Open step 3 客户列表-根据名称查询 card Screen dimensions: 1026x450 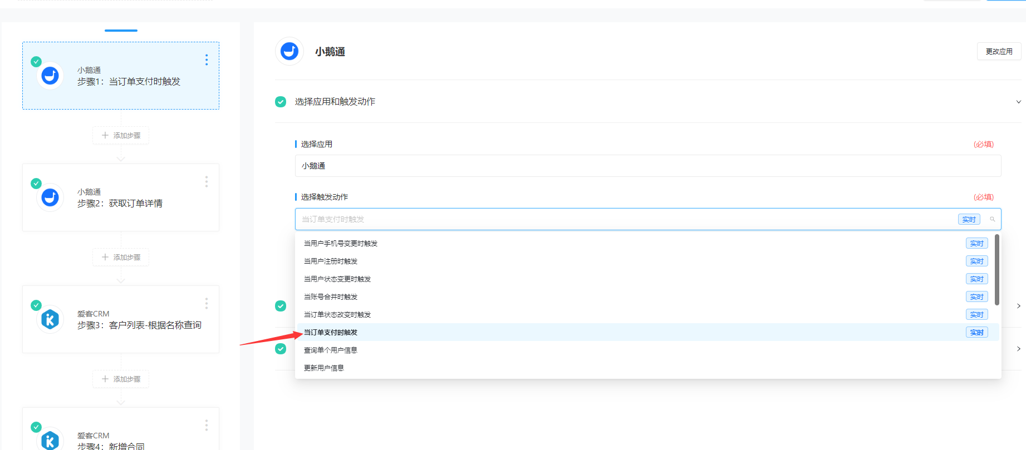(x=121, y=319)
